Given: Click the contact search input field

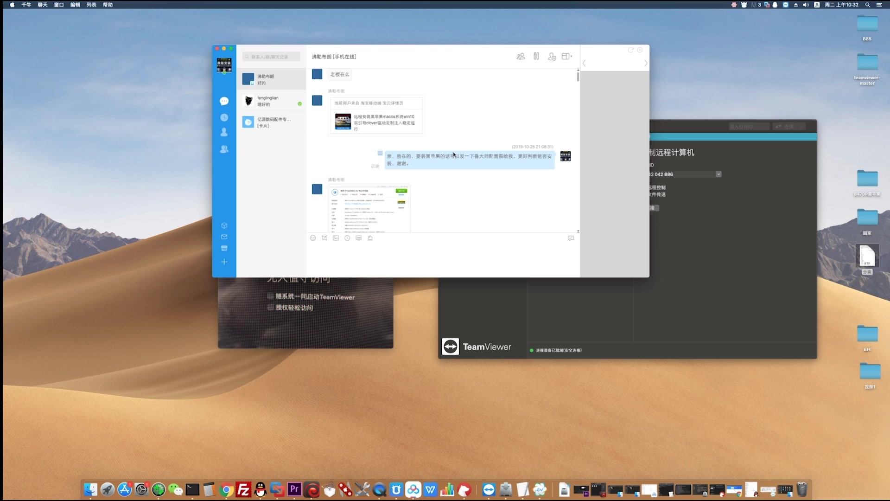Looking at the screenshot, I should pyautogui.click(x=272, y=57).
